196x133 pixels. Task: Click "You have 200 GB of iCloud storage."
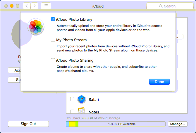point(94,118)
